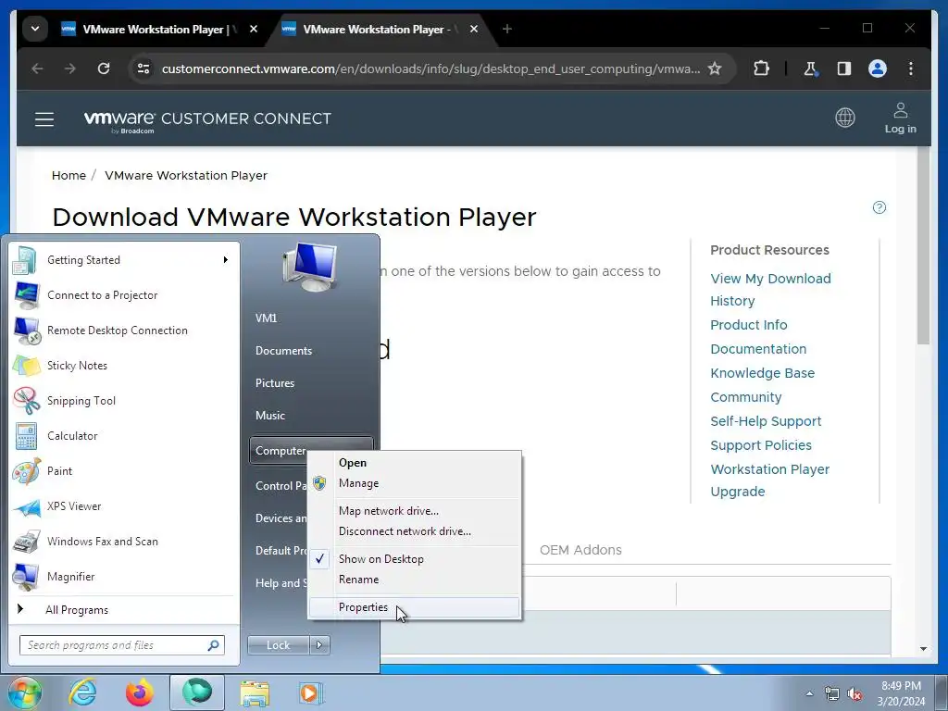This screenshot has width=948, height=711.
Task: Open View My Download History link
Action: pyautogui.click(x=770, y=290)
